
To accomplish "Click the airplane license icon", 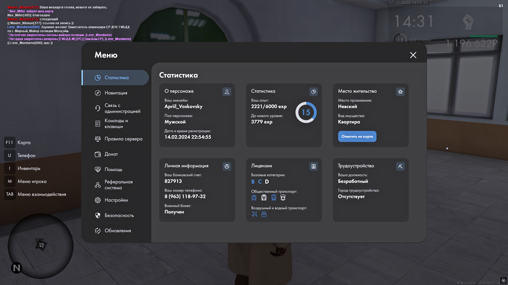I will pos(254,214).
